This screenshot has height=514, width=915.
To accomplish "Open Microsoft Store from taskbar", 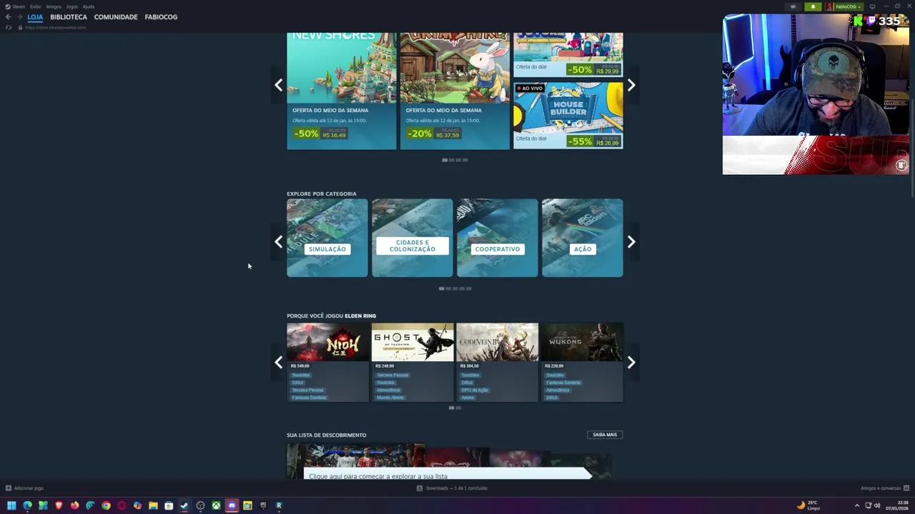I will click(169, 505).
